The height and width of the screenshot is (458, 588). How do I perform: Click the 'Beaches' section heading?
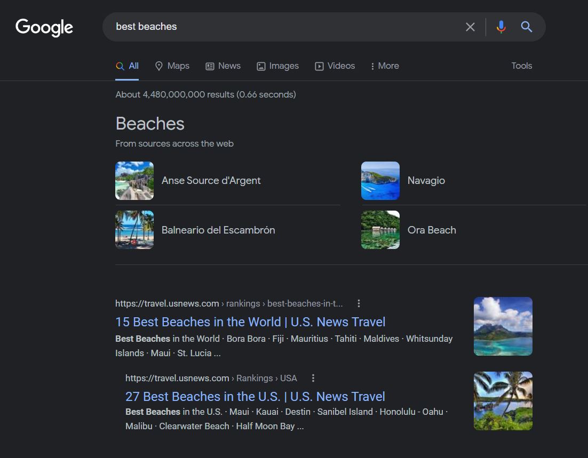(x=150, y=124)
